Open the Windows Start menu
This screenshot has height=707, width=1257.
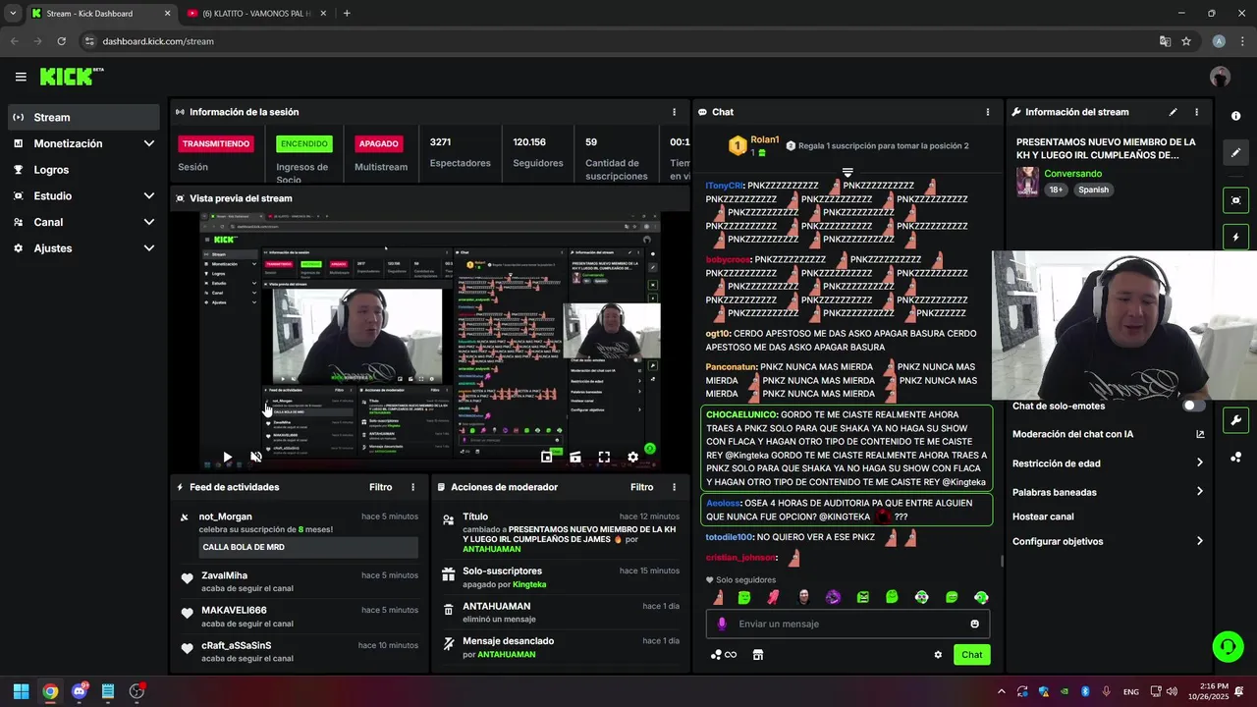point(21,691)
